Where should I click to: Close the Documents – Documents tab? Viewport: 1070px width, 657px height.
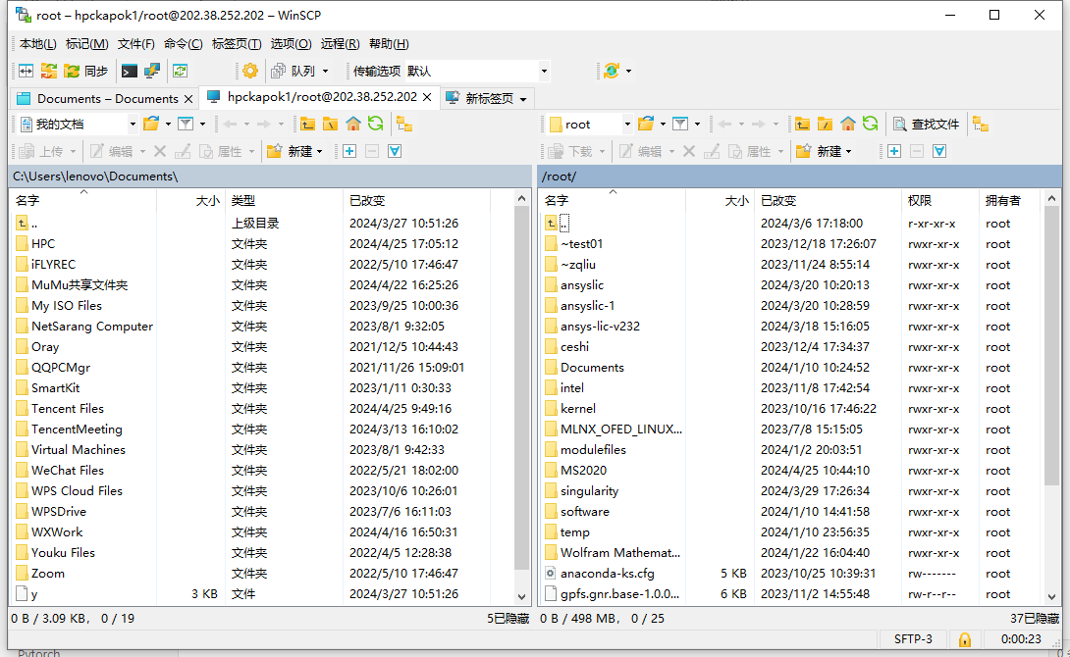(x=189, y=99)
